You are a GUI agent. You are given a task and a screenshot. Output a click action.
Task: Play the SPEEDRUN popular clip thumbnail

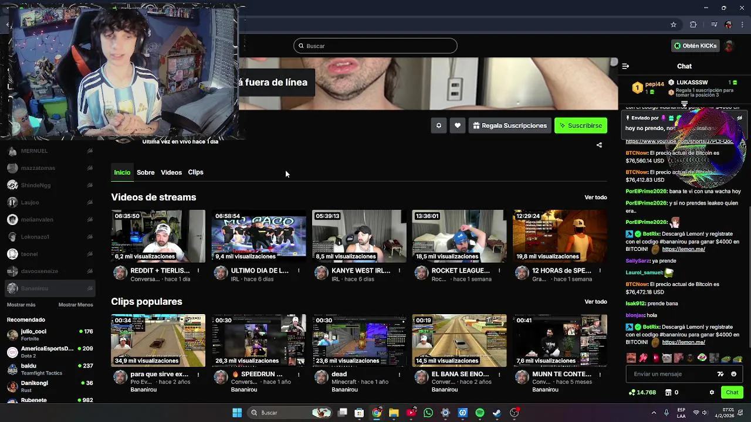pyautogui.click(x=259, y=341)
